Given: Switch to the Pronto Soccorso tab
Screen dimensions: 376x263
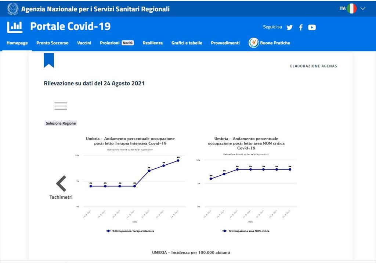Looking at the screenshot, I should (x=52, y=43).
